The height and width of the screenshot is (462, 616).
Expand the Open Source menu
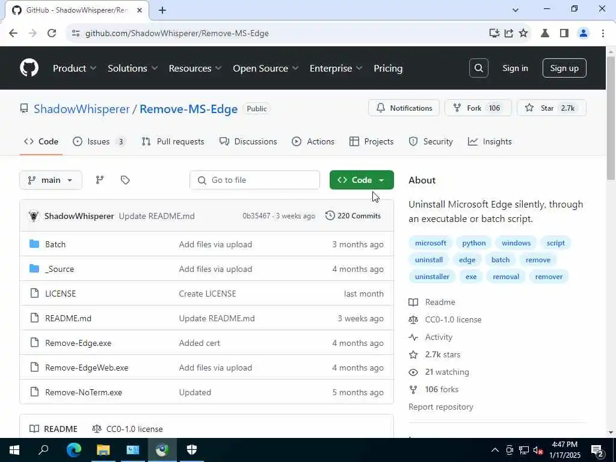[x=265, y=68]
